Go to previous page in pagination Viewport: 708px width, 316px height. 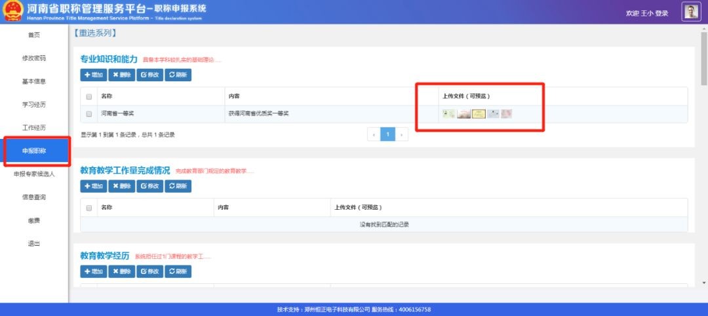(374, 134)
